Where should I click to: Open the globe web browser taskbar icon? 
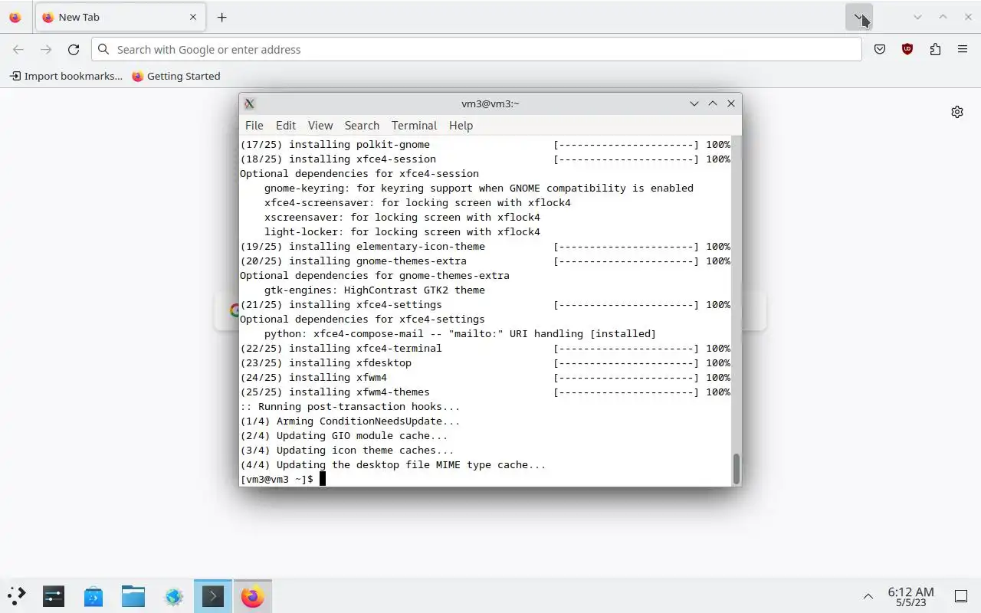click(173, 596)
